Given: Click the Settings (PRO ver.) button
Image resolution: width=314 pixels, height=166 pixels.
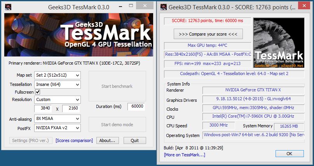Looking at the screenshot, I should tap(31, 140).
